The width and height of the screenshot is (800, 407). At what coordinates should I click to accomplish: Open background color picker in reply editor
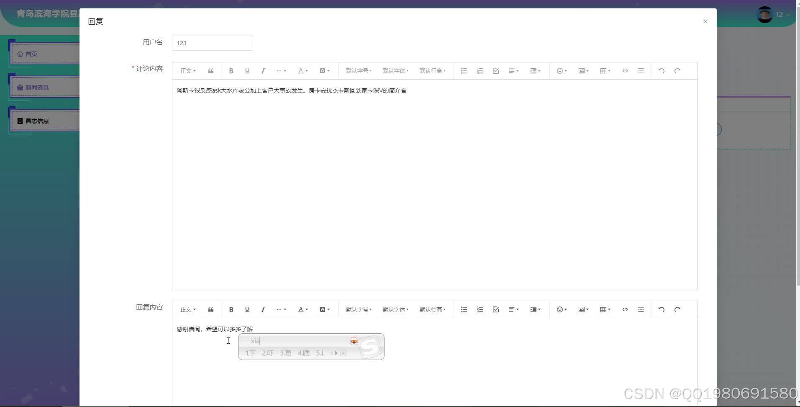pos(325,309)
